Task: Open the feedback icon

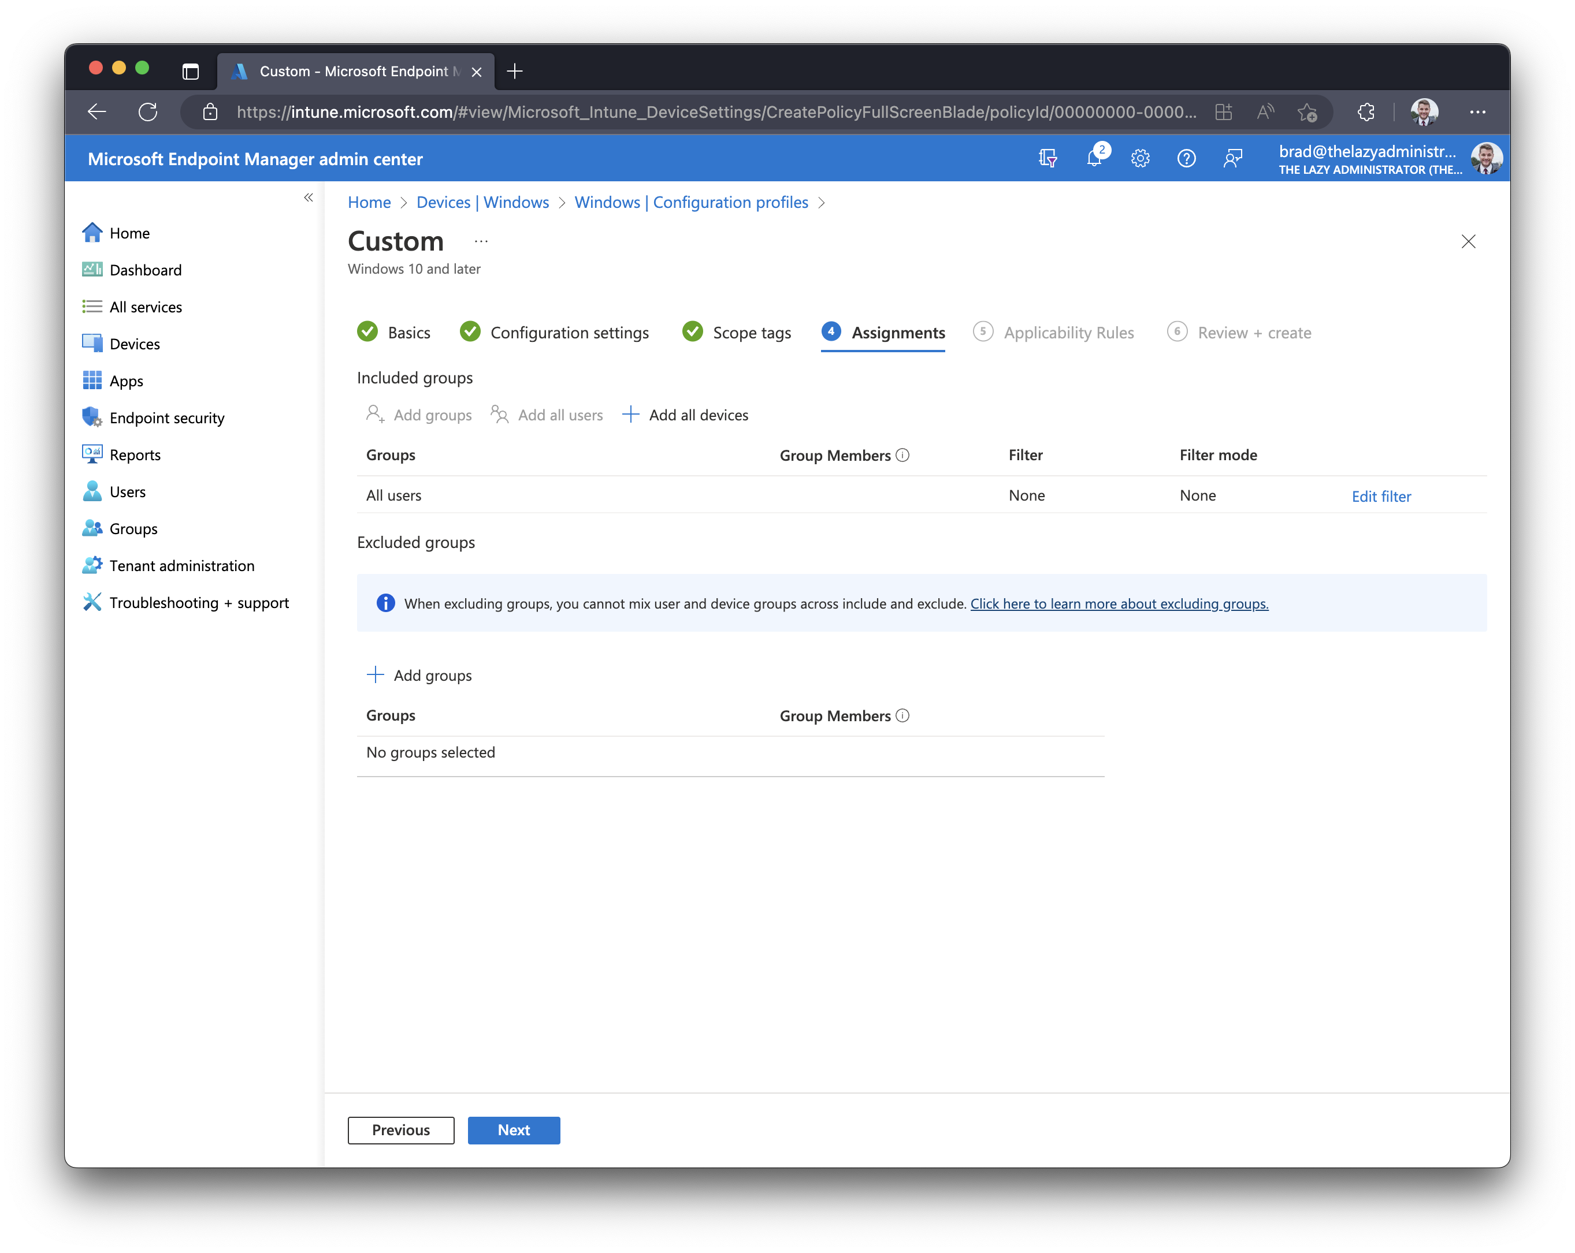Action: click(1232, 158)
